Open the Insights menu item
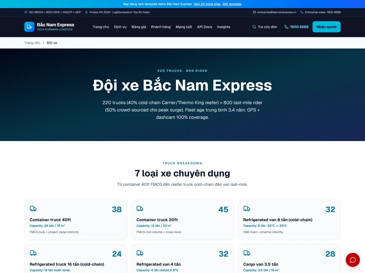 point(224,27)
